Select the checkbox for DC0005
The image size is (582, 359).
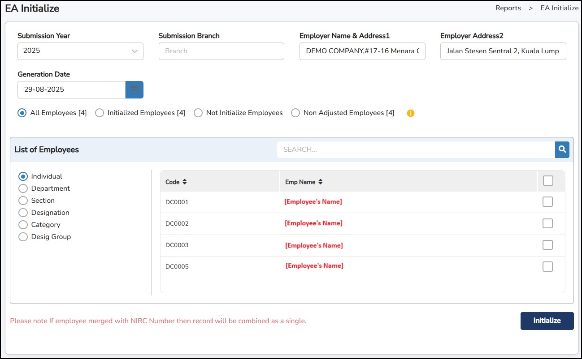click(547, 267)
